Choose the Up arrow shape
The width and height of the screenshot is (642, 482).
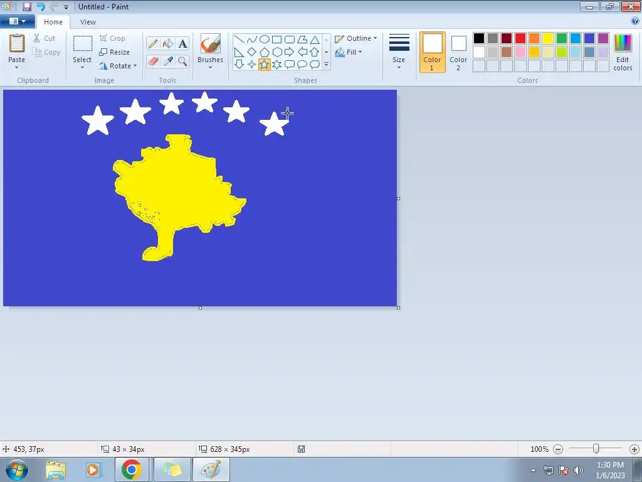315,52
